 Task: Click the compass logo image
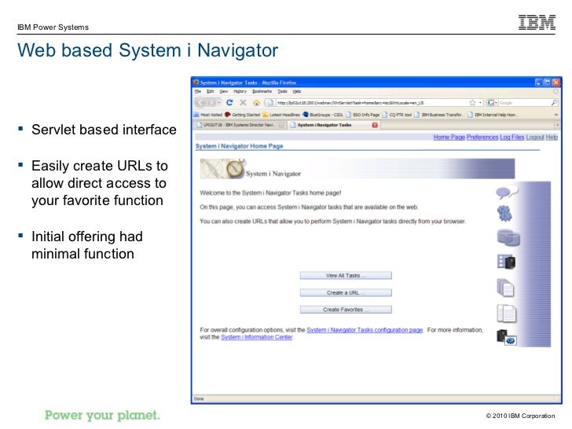click(222, 168)
